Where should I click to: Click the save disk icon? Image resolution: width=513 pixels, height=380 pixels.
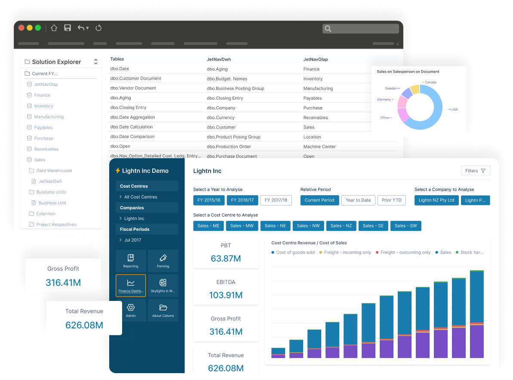(68, 28)
